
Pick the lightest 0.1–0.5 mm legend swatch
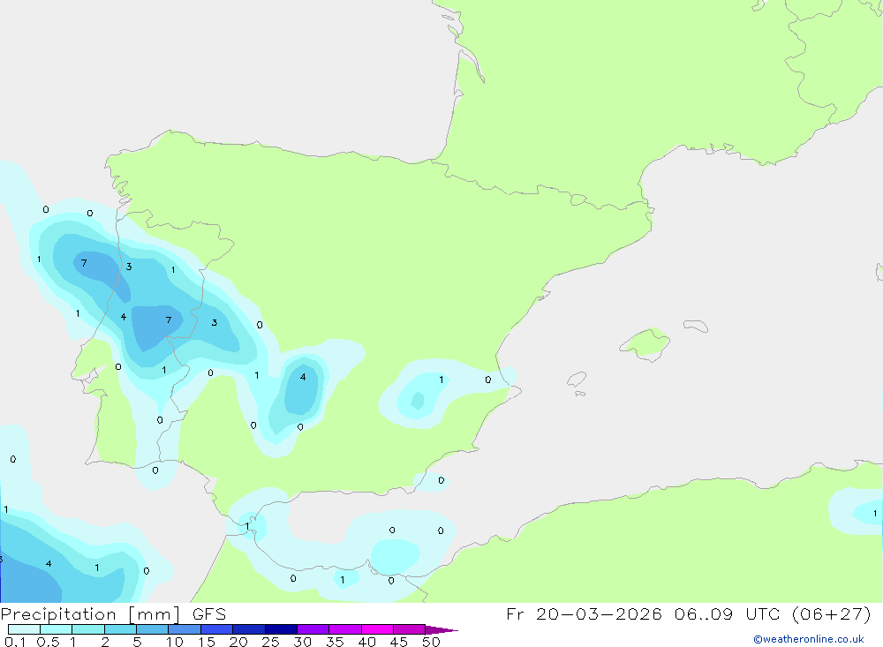point(24,629)
